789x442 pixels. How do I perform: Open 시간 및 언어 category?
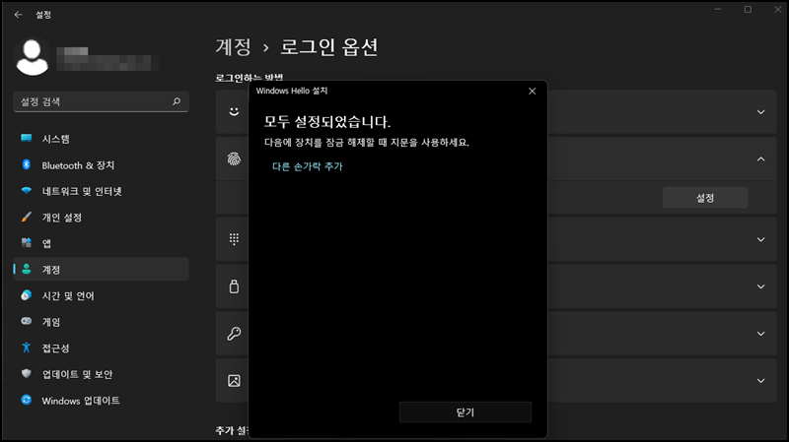point(101,296)
